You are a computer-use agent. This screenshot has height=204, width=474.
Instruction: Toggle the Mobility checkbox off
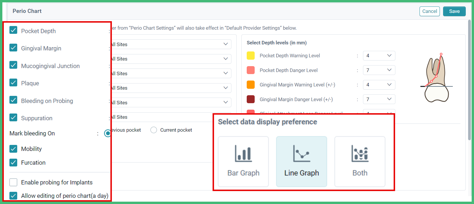tap(13, 148)
